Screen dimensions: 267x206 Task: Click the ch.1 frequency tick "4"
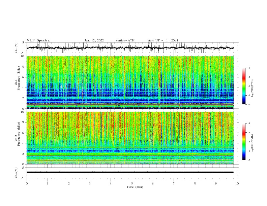(23, 88)
